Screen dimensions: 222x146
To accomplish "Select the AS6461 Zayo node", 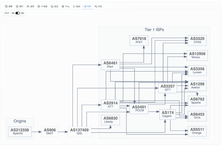I will 110,65.
